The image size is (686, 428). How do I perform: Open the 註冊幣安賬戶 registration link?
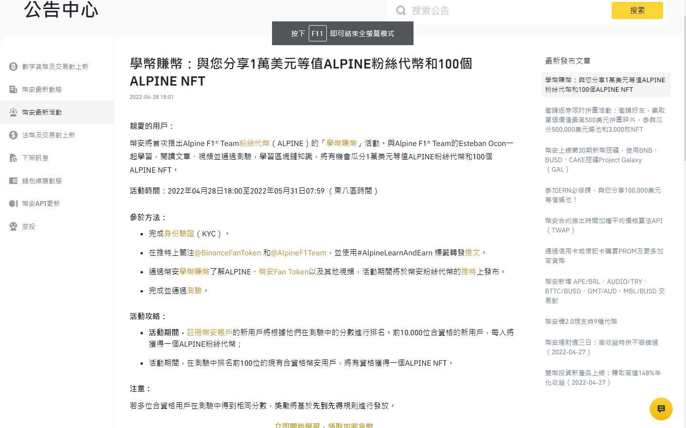(x=210, y=332)
